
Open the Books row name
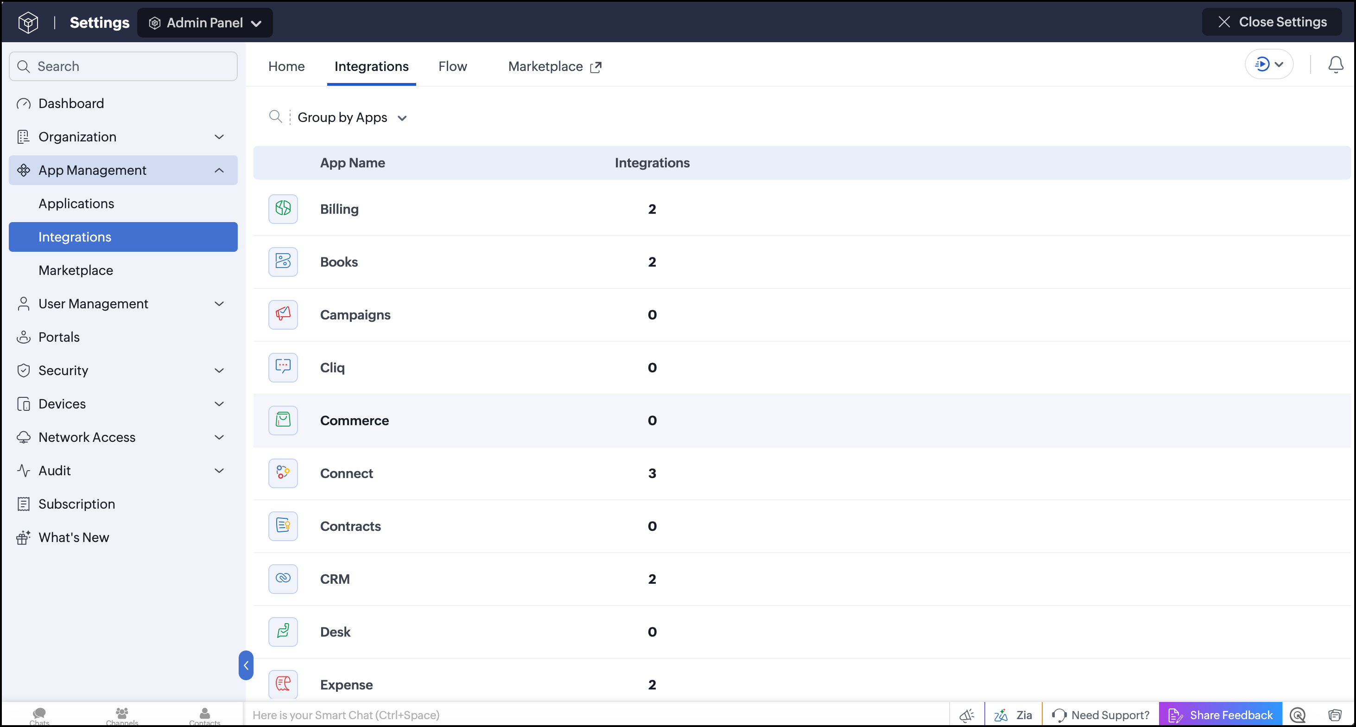coord(338,262)
